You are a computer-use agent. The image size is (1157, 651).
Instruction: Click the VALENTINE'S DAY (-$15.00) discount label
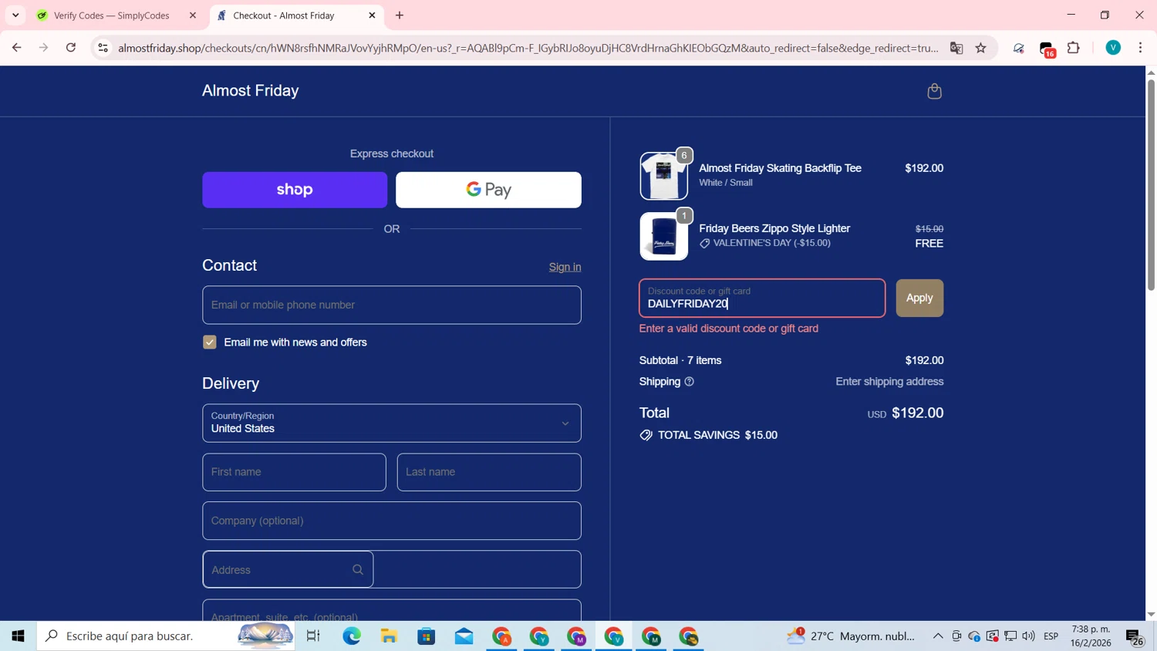point(771,243)
